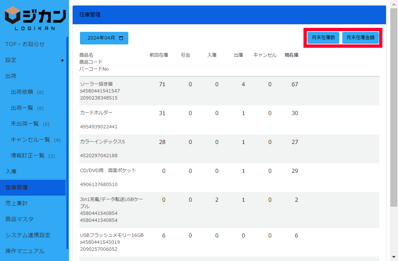Click the Logikan logo
398x261 pixels.
click(x=35, y=18)
